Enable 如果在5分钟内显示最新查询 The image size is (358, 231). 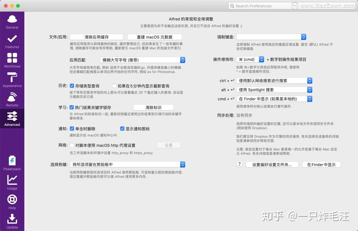tap(114, 86)
